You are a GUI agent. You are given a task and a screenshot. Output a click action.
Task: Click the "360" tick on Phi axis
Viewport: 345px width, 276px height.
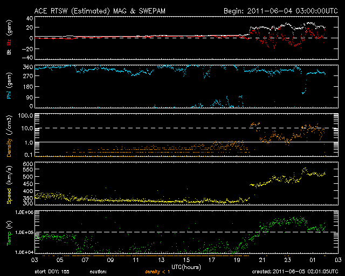[x=28, y=67]
